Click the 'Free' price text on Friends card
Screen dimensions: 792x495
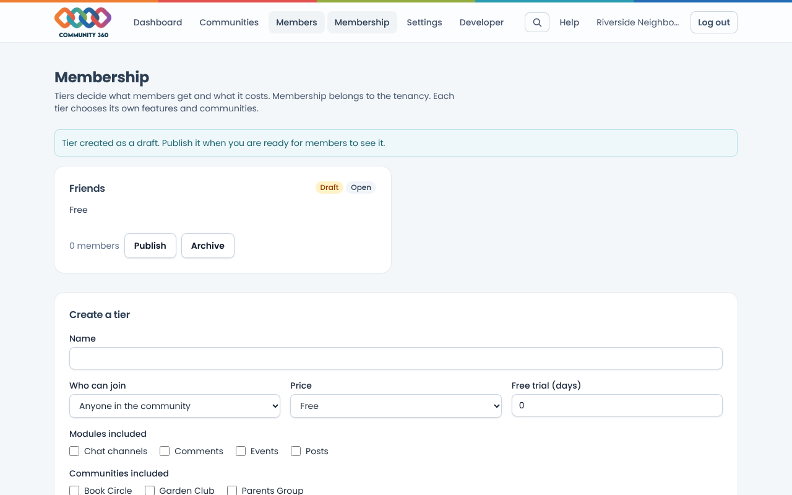click(x=79, y=210)
